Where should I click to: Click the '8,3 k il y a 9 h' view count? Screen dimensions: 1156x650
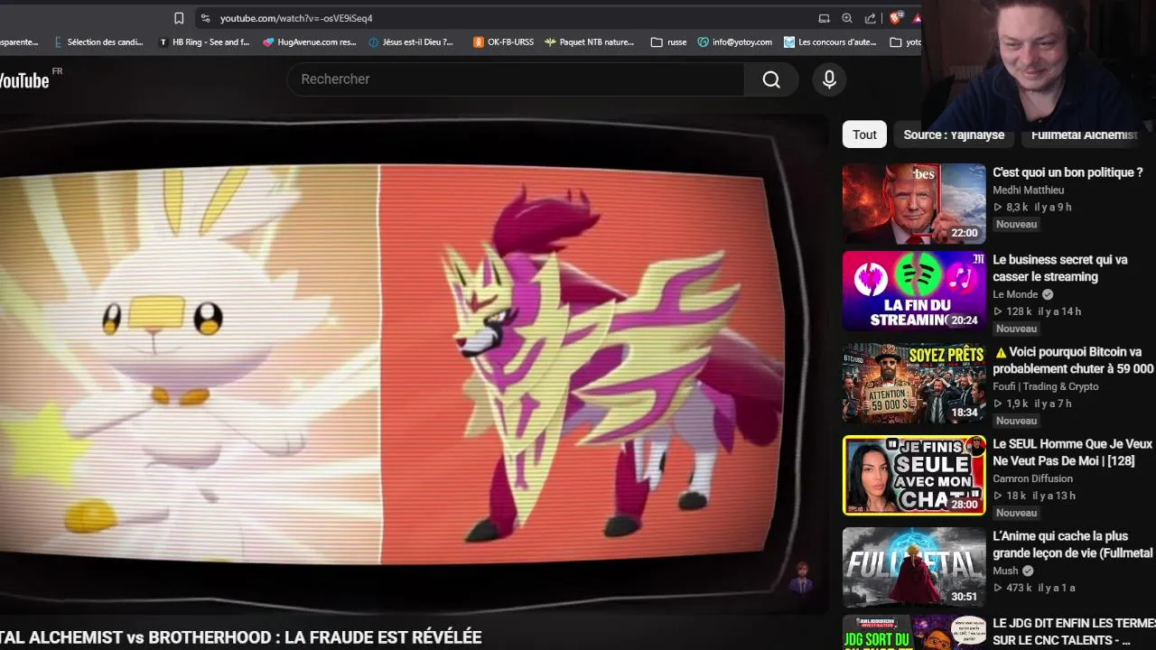click(x=1032, y=207)
